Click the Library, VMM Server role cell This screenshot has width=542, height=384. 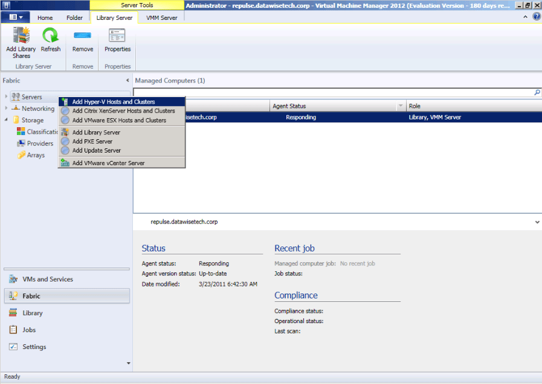tap(435, 117)
